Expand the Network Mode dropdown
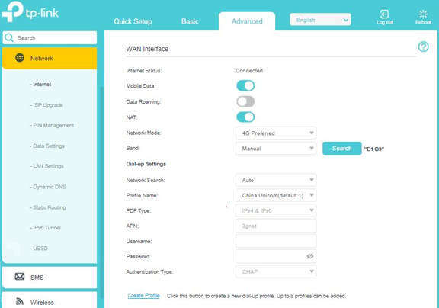Screen dimensions: 439x308 (x=276, y=133)
